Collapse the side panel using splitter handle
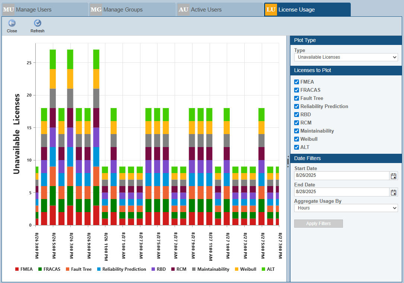The image size is (404, 283). (x=288, y=161)
